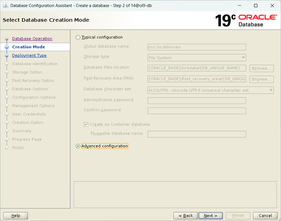This screenshot has width=281, height=221.
Task: Click the Back button
Action: pyautogui.click(x=186, y=216)
